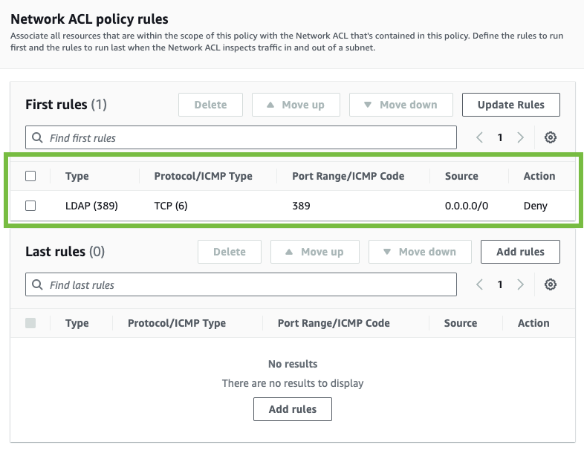
Task: Go to next page of Last rules
Action: click(x=520, y=284)
